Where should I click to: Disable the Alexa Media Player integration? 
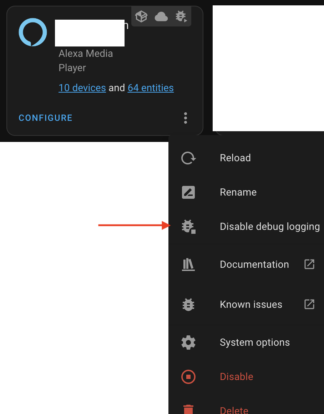click(236, 376)
